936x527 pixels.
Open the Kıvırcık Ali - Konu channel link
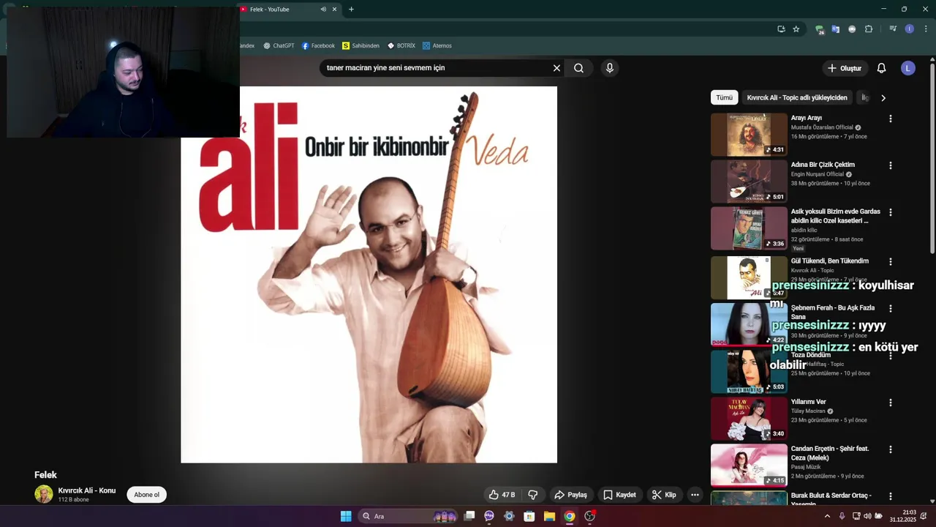pos(87,490)
